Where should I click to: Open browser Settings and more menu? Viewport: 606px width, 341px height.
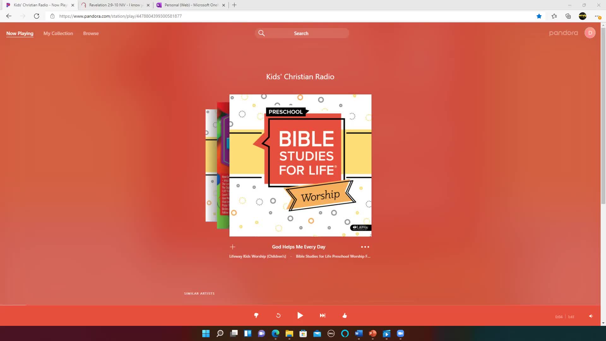[x=597, y=16]
